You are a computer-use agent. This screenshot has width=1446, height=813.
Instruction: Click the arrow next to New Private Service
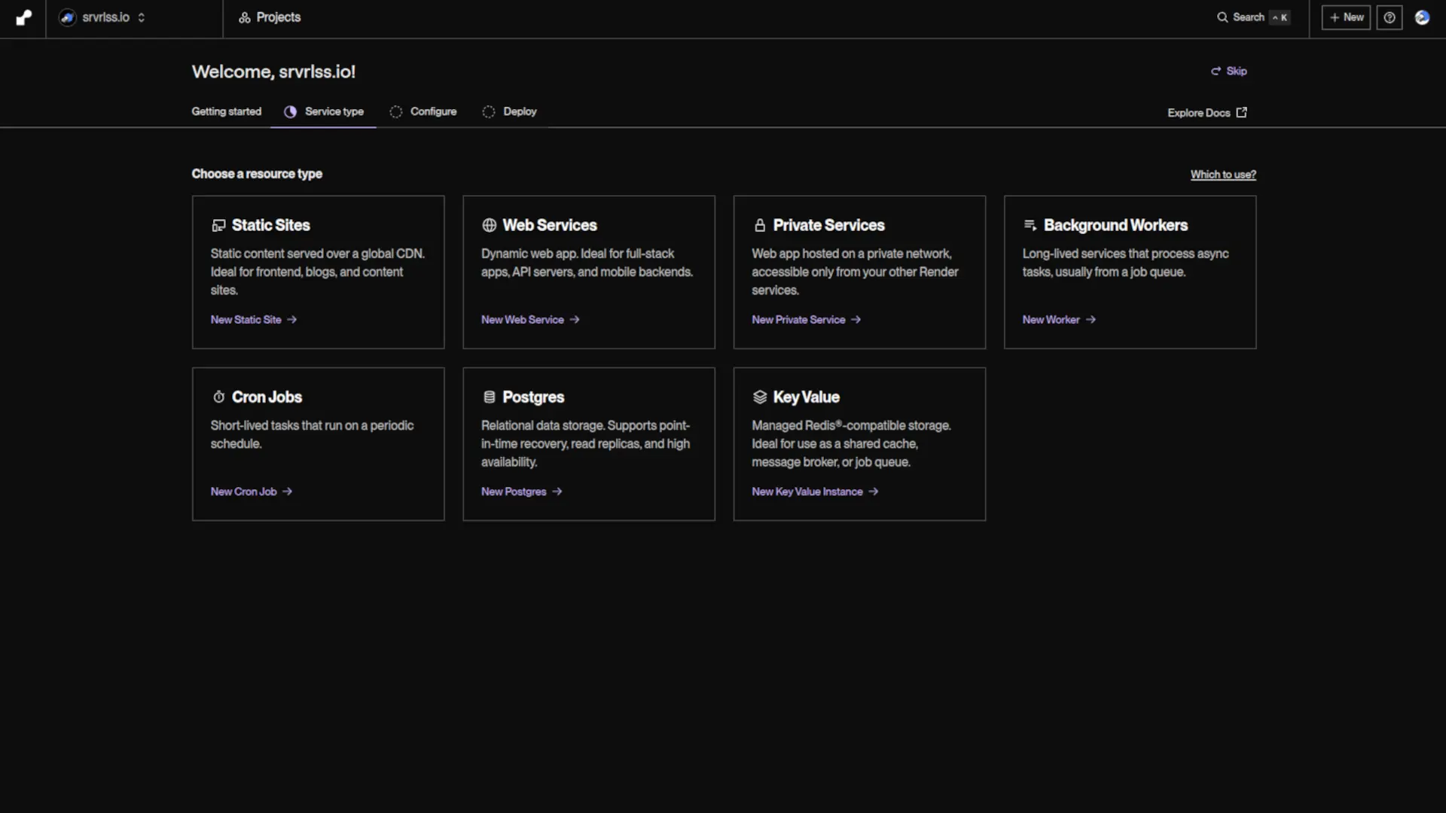pos(856,320)
